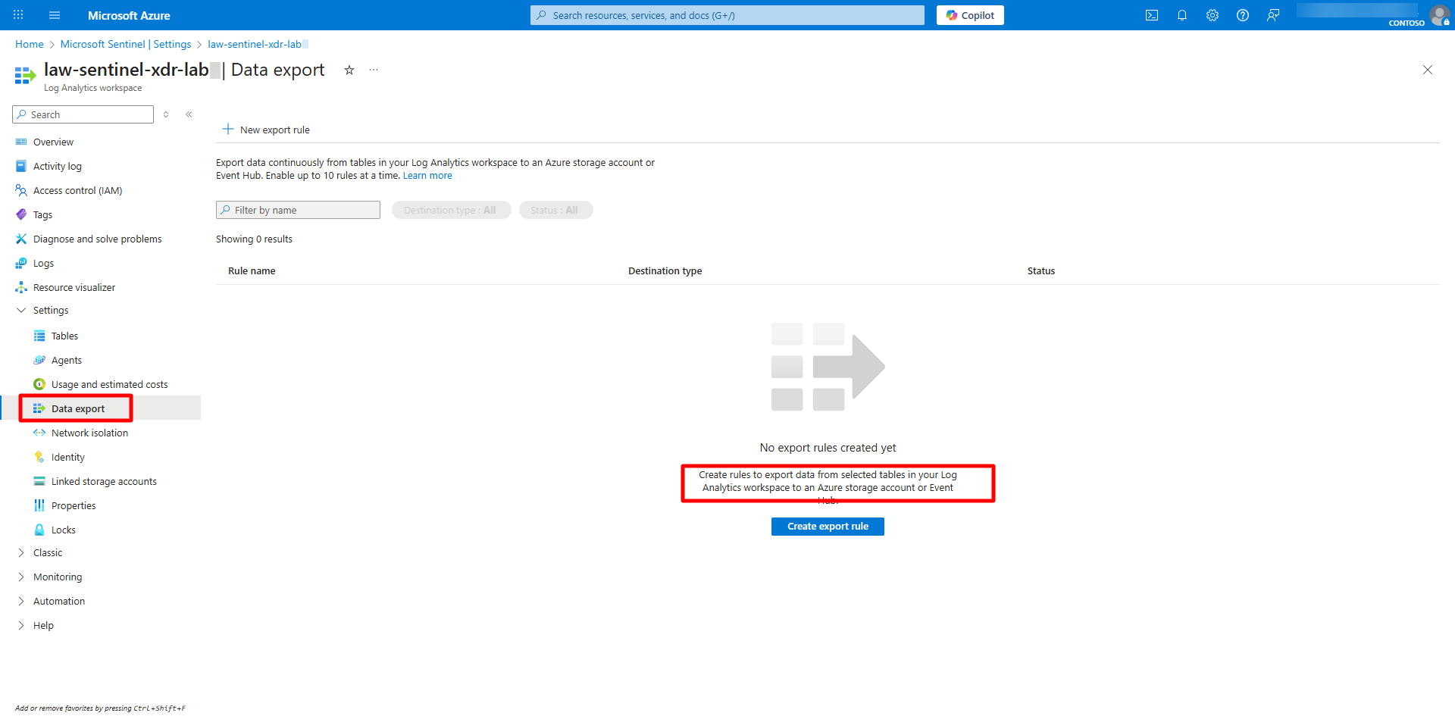Expand the Help section
Image resolution: width=1455 pixels, height=716 pixels.
point(21,625)
